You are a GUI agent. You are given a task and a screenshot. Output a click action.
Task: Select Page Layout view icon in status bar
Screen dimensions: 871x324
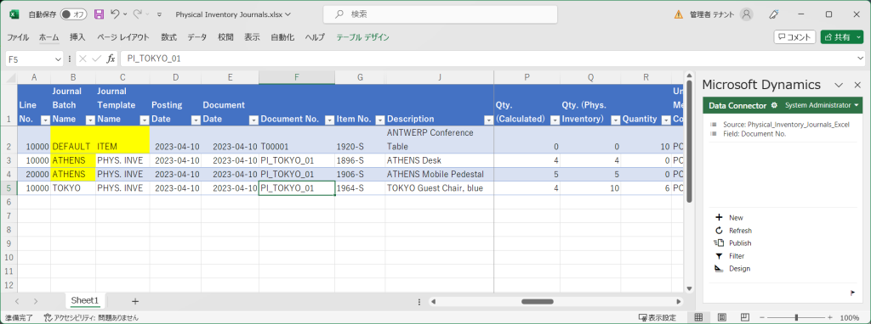pyautogui.click(x=721, y=317)
